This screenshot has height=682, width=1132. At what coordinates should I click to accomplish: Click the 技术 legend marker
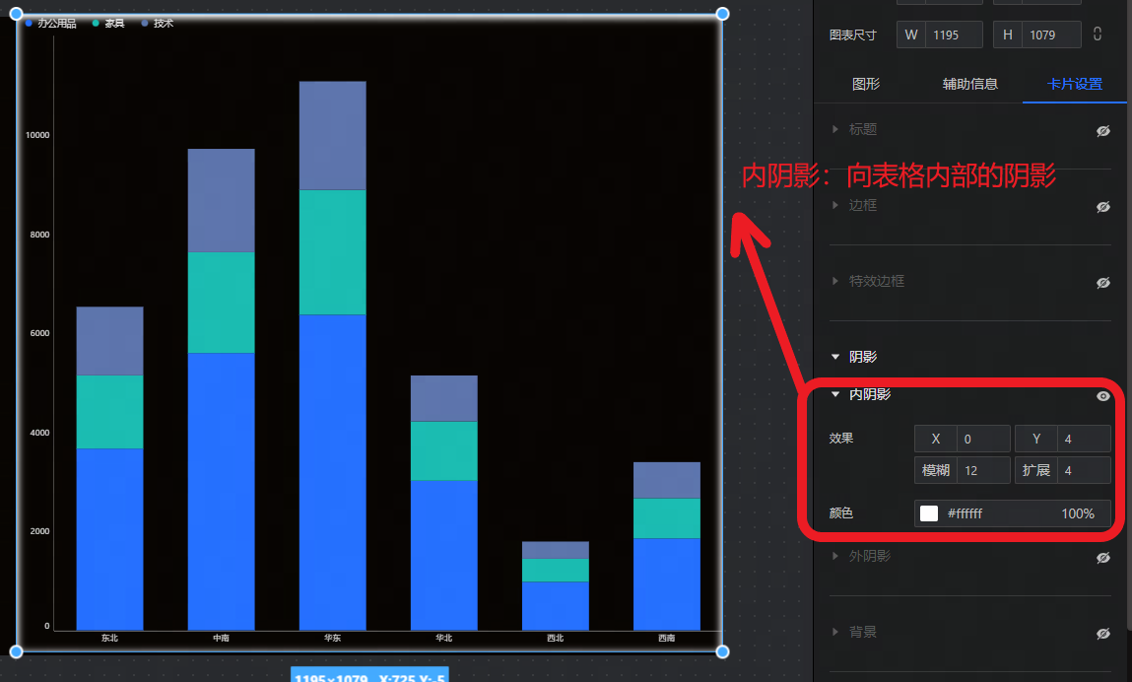146,23
